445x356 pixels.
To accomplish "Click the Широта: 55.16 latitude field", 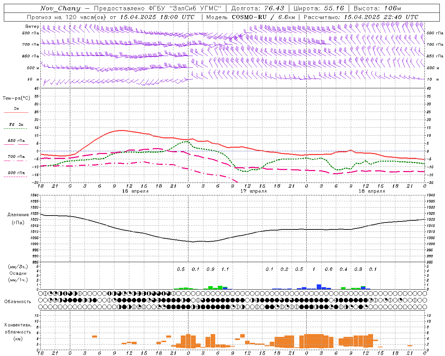I will (319, 8).
